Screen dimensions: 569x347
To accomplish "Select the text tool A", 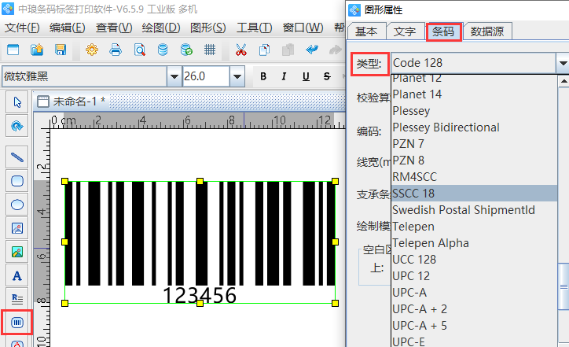I will (x=17, y=275).
